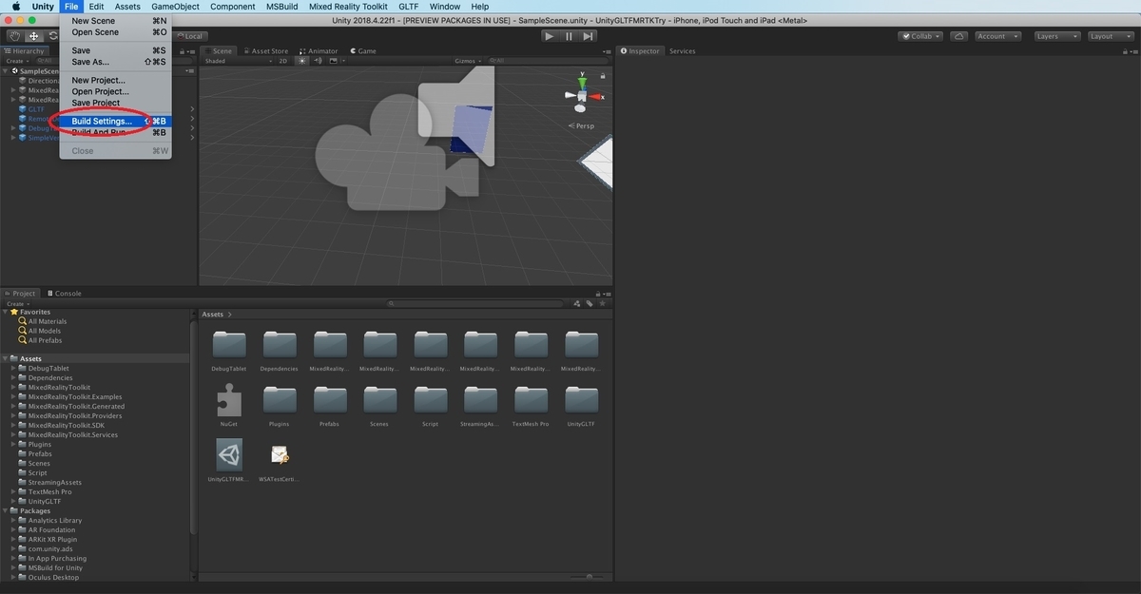Open the Scenes folder in asset grid
Viewport: 1141px width, 594px height.
tap(379, 399)
